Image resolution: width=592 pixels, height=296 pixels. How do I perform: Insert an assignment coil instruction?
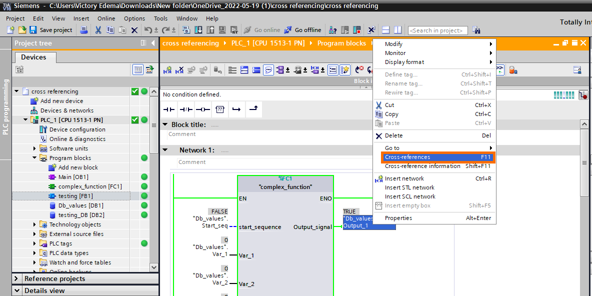(202, 109)
